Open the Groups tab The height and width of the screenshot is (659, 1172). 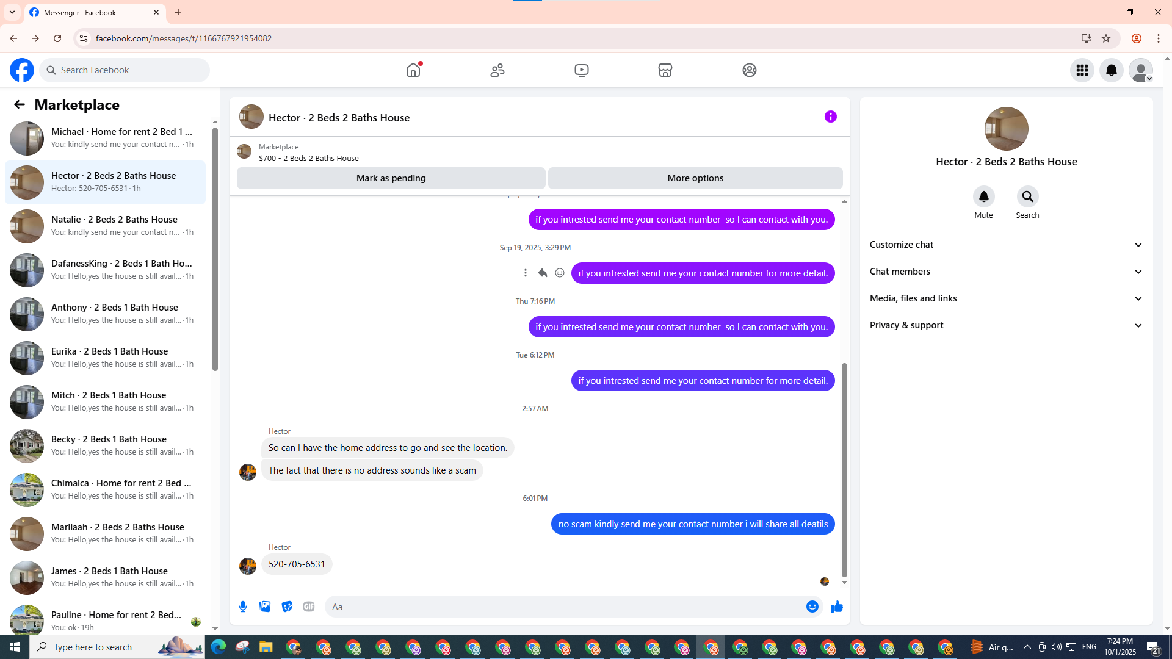(x=750, y=70)
